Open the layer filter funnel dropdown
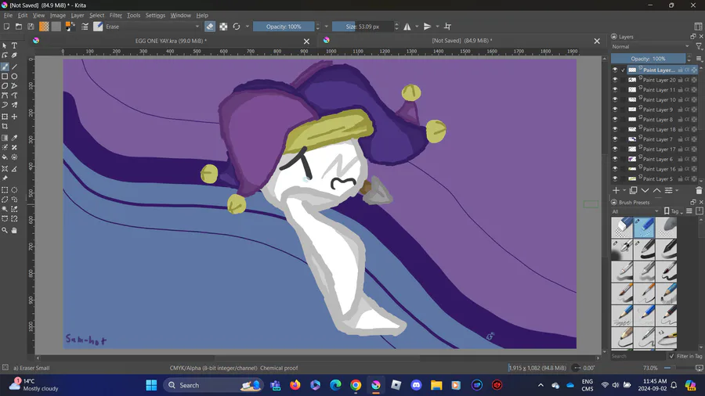705x396 pixels. coord(700,47)
